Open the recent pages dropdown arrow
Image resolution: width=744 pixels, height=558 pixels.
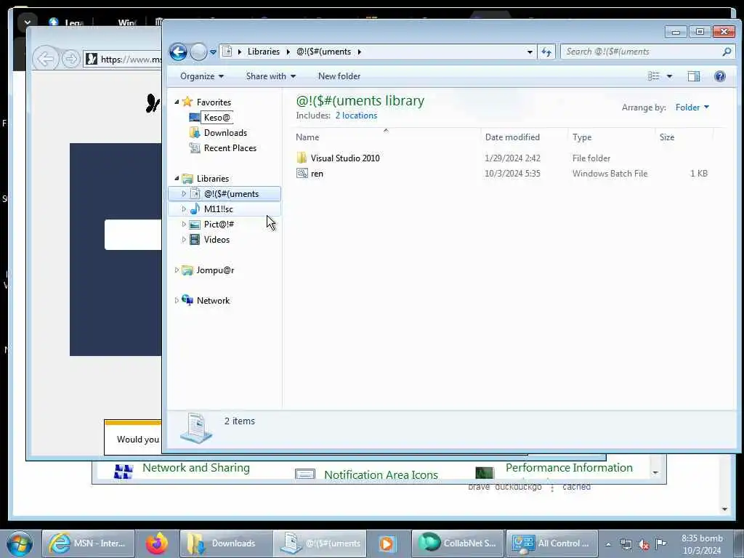(x=213, y=52)
